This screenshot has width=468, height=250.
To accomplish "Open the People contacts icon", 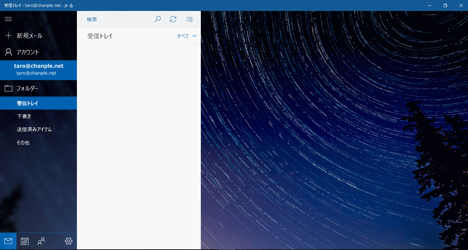I will (x=41, y=241).
